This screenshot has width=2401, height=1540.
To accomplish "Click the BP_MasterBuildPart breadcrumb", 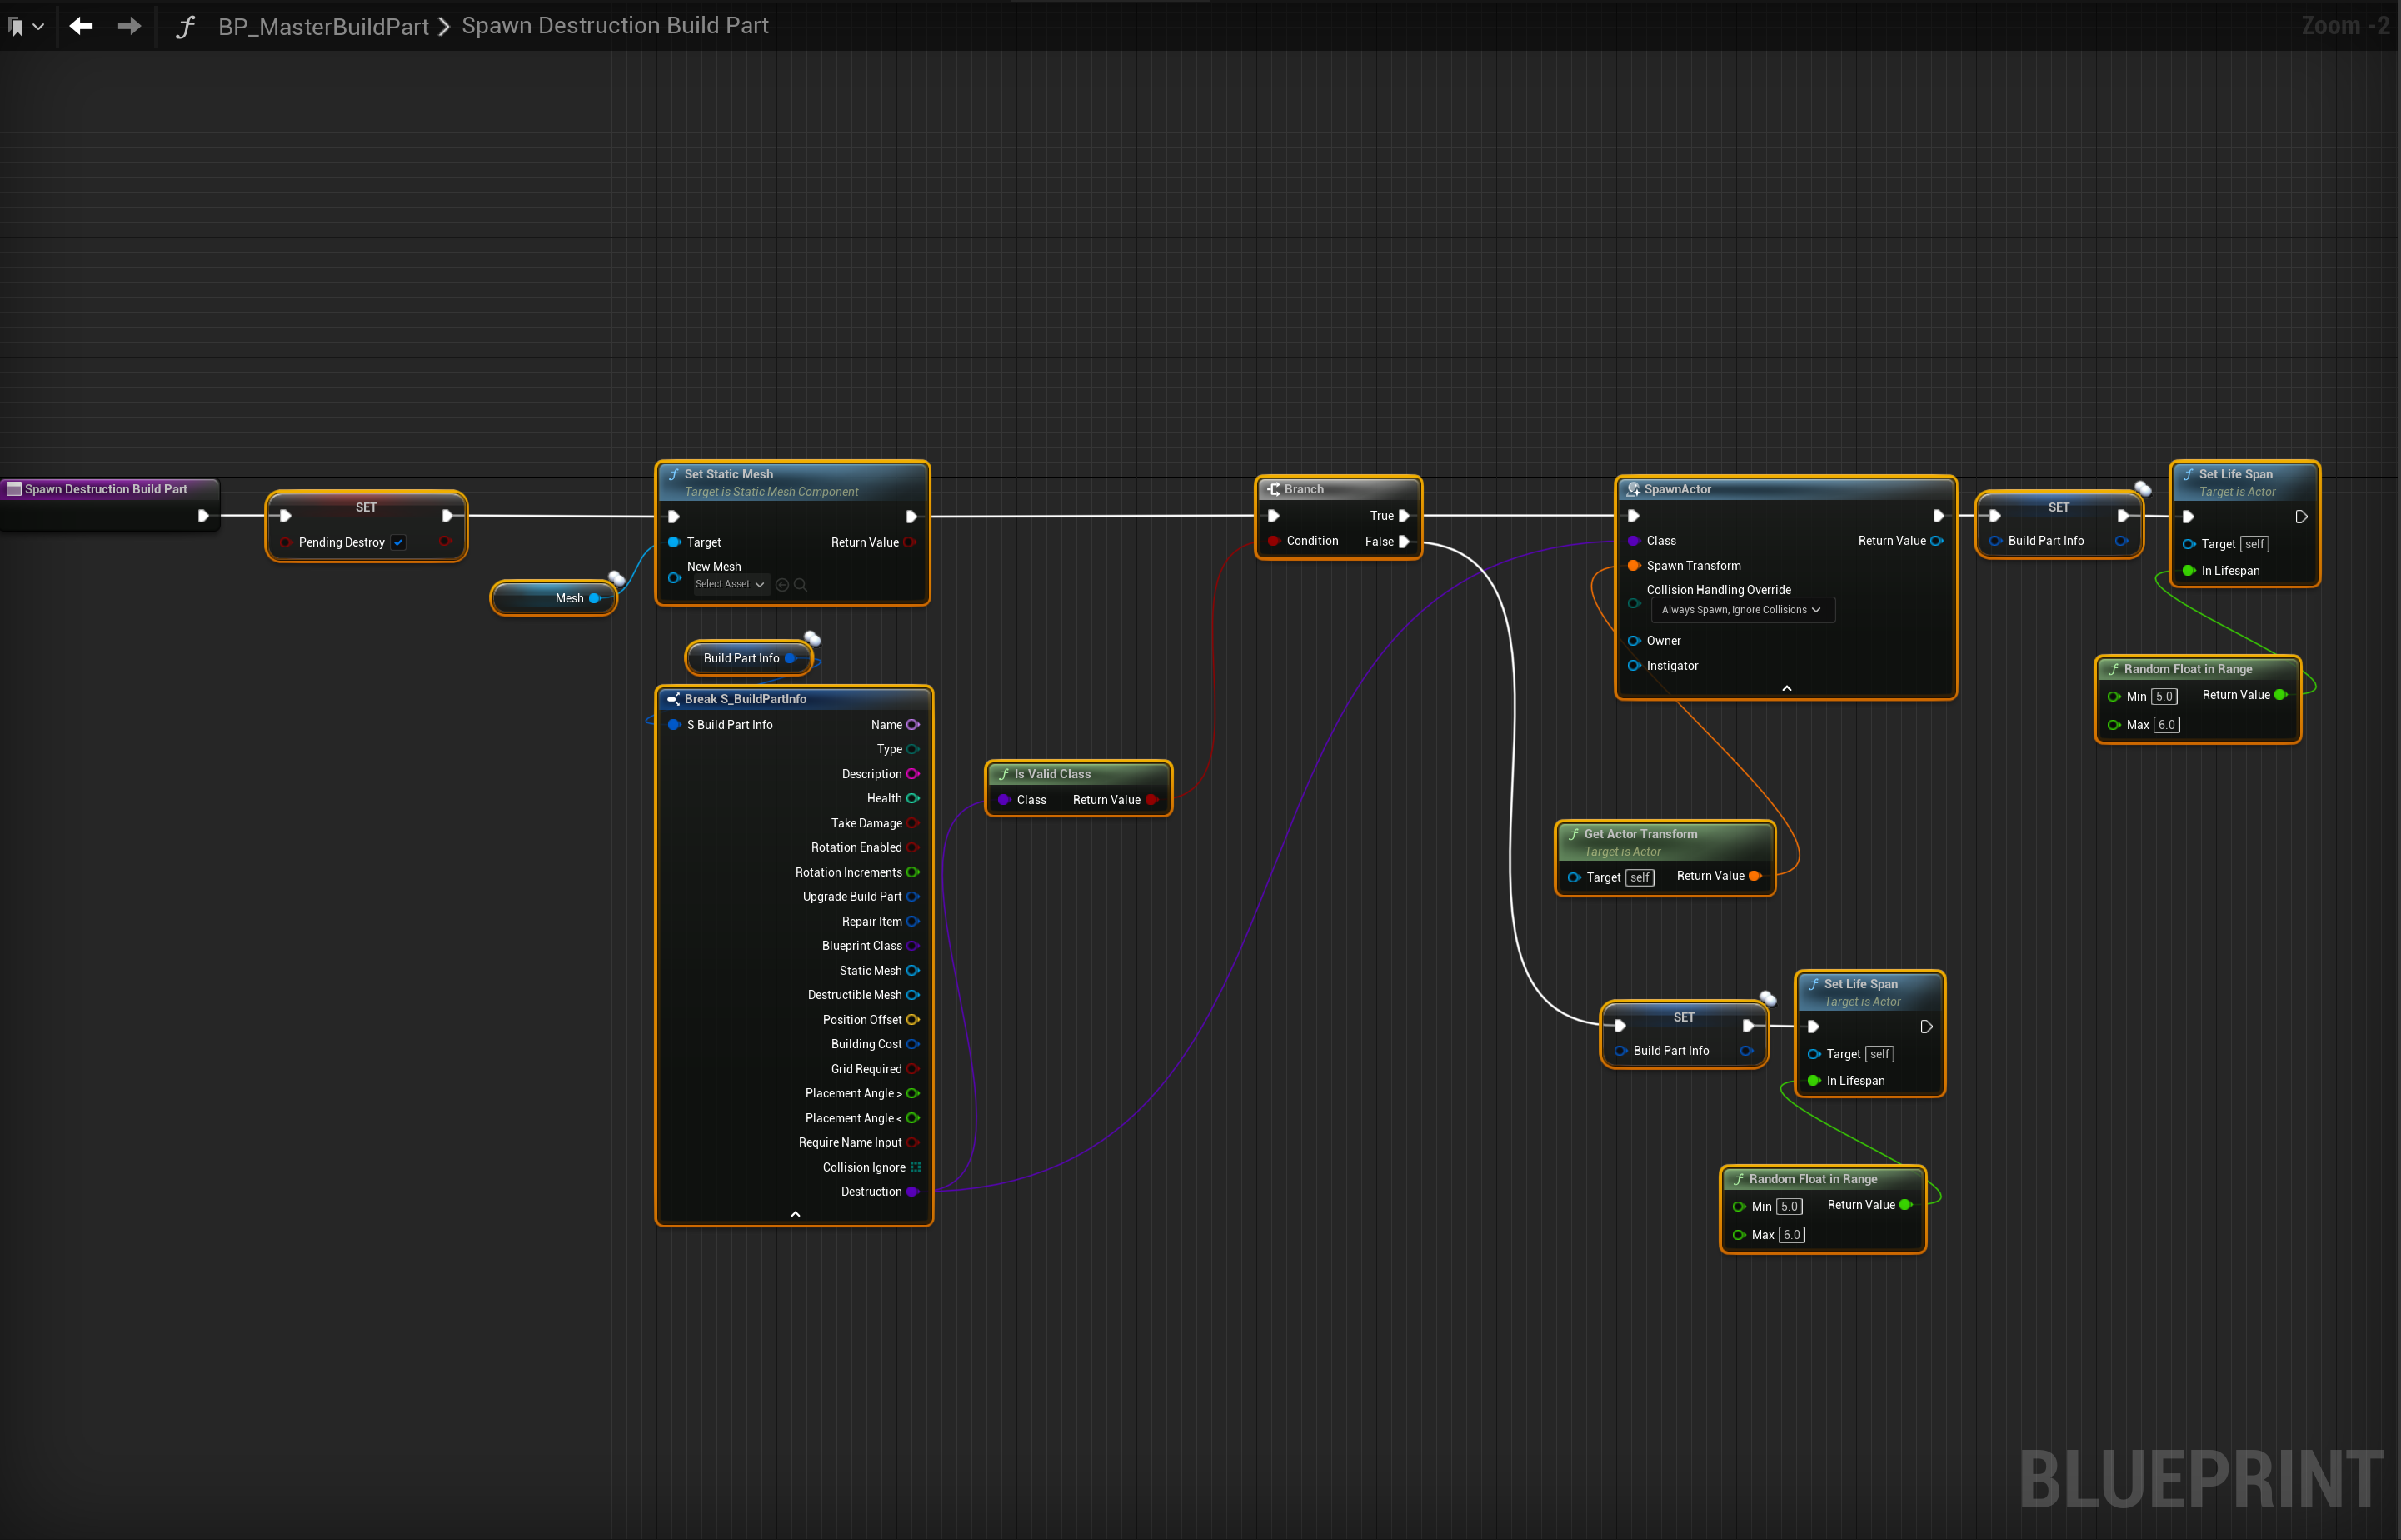I will pos(323,26).
